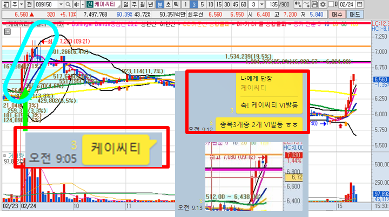Click the high price 7,200 in header
389x217 pixels.
(290, 15)
